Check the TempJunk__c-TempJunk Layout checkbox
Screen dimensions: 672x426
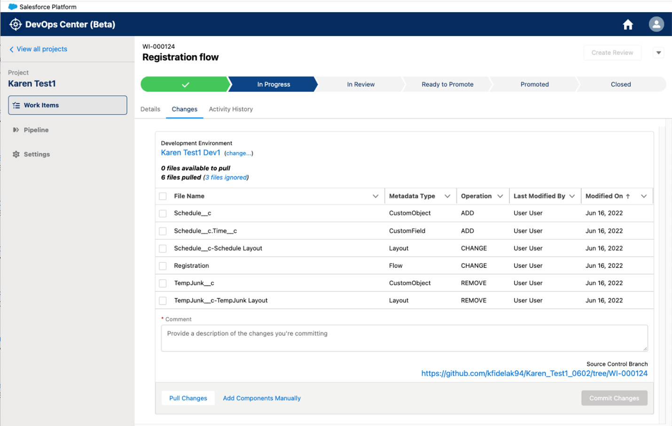tap(163, 301)
